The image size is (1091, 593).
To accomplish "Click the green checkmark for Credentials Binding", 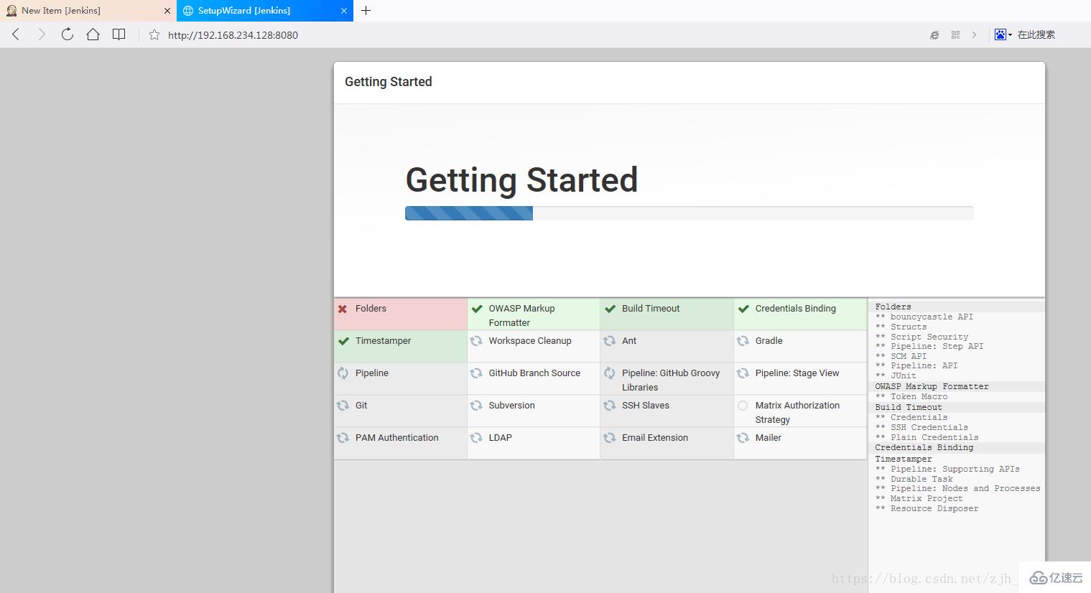I will [x=743, y=309].
